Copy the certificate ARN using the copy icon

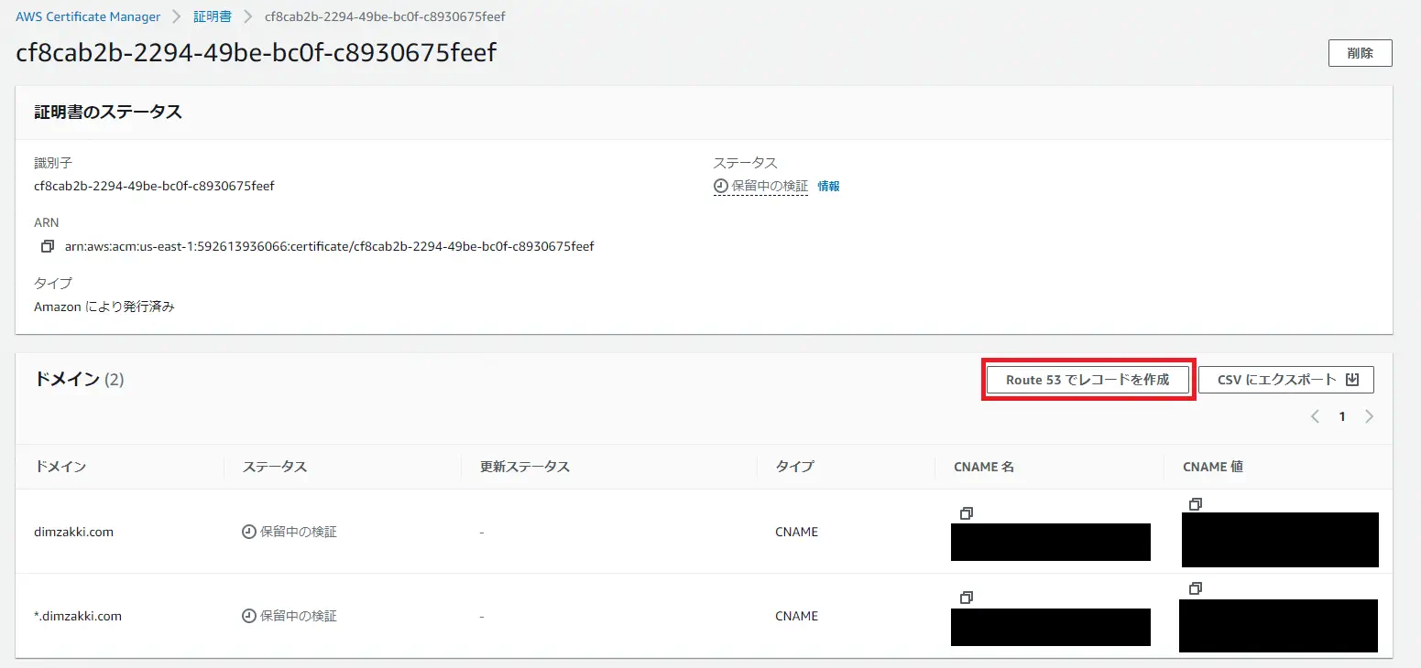tap(47, 245)
